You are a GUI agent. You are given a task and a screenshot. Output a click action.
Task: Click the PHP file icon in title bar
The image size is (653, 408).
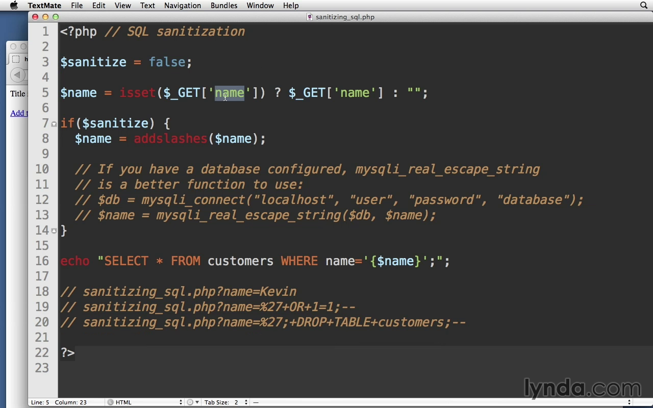click(x=310, y=17)
